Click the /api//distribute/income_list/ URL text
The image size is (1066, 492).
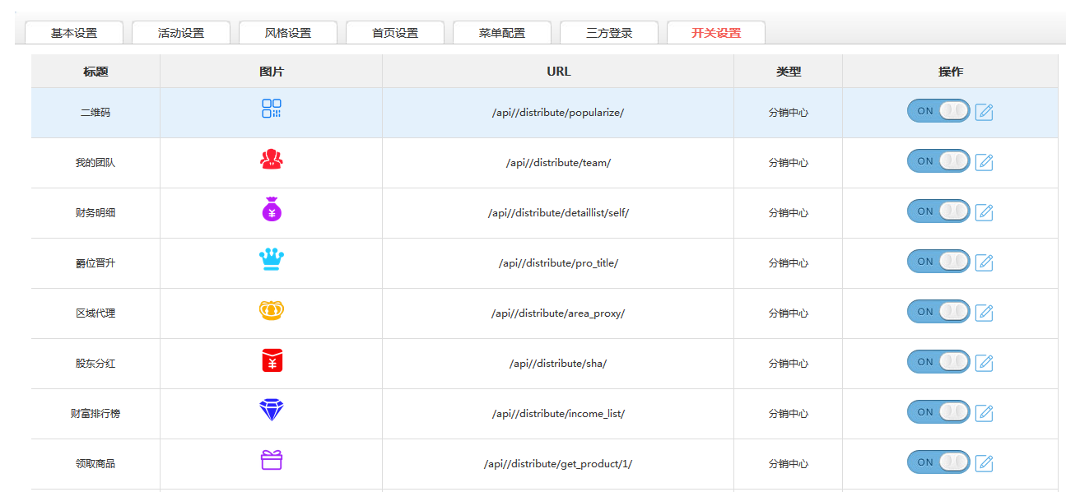pos(558,414)
